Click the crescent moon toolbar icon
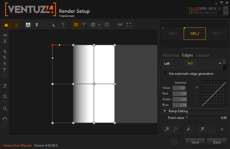The height and width of the screenshot is (149, 230). (54, 25)
